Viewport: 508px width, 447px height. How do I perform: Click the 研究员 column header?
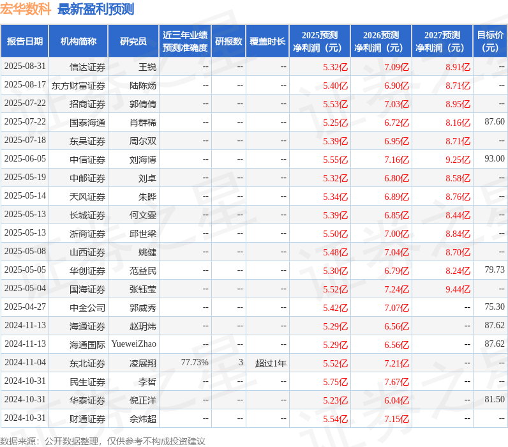(133, 42)
